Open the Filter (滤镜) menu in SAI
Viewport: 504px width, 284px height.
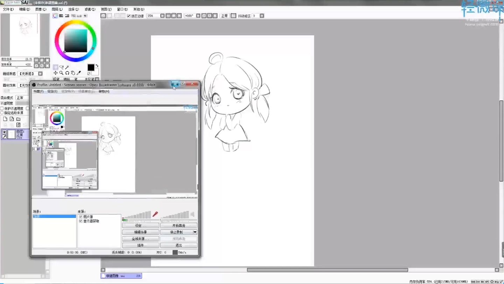90,9
